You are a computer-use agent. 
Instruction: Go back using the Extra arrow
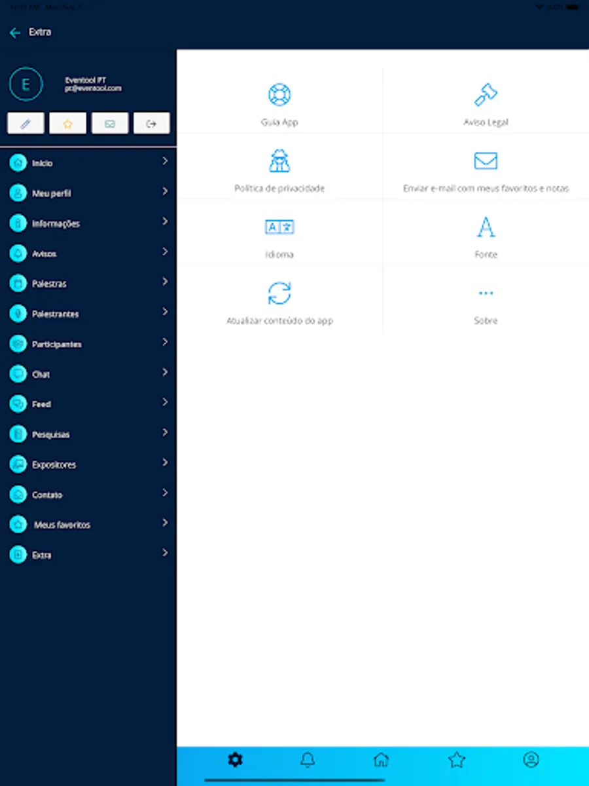tap(15, 32)
